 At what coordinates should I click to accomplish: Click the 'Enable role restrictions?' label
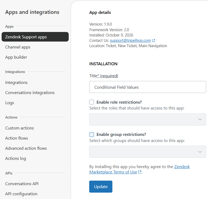(119, 102)
